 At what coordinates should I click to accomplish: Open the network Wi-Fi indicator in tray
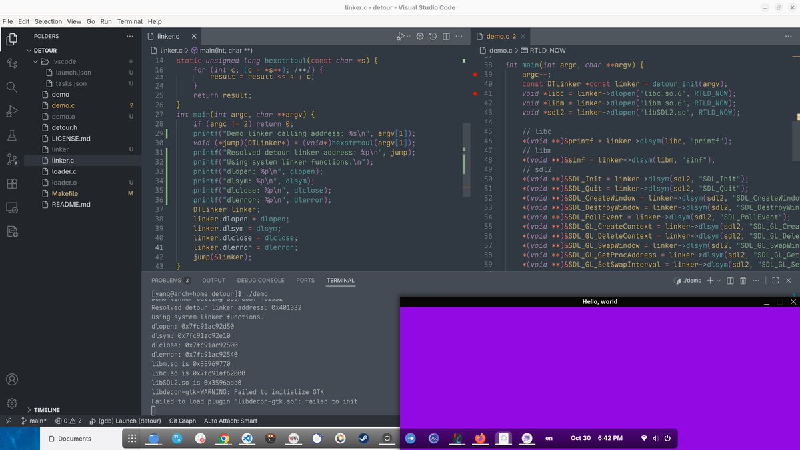(x=644, y=439)
